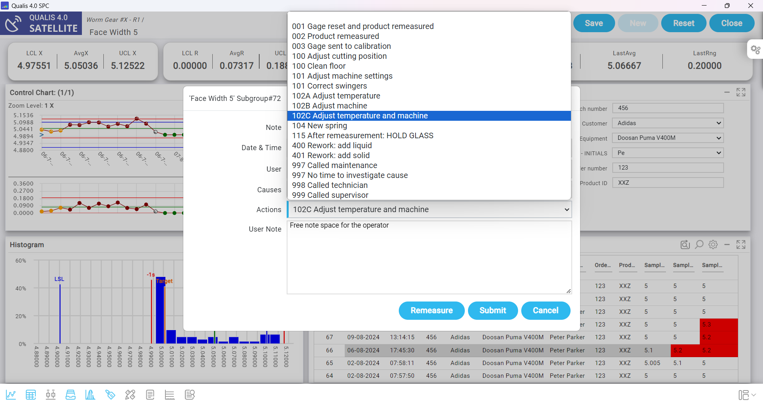Click the pencil and ruler icon
The image size is (763, 404).
130,394
